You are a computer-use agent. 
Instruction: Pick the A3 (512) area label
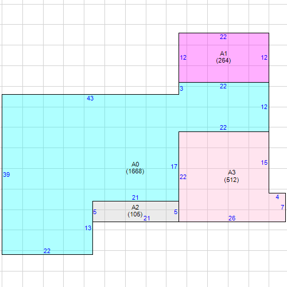coord(231,176)
